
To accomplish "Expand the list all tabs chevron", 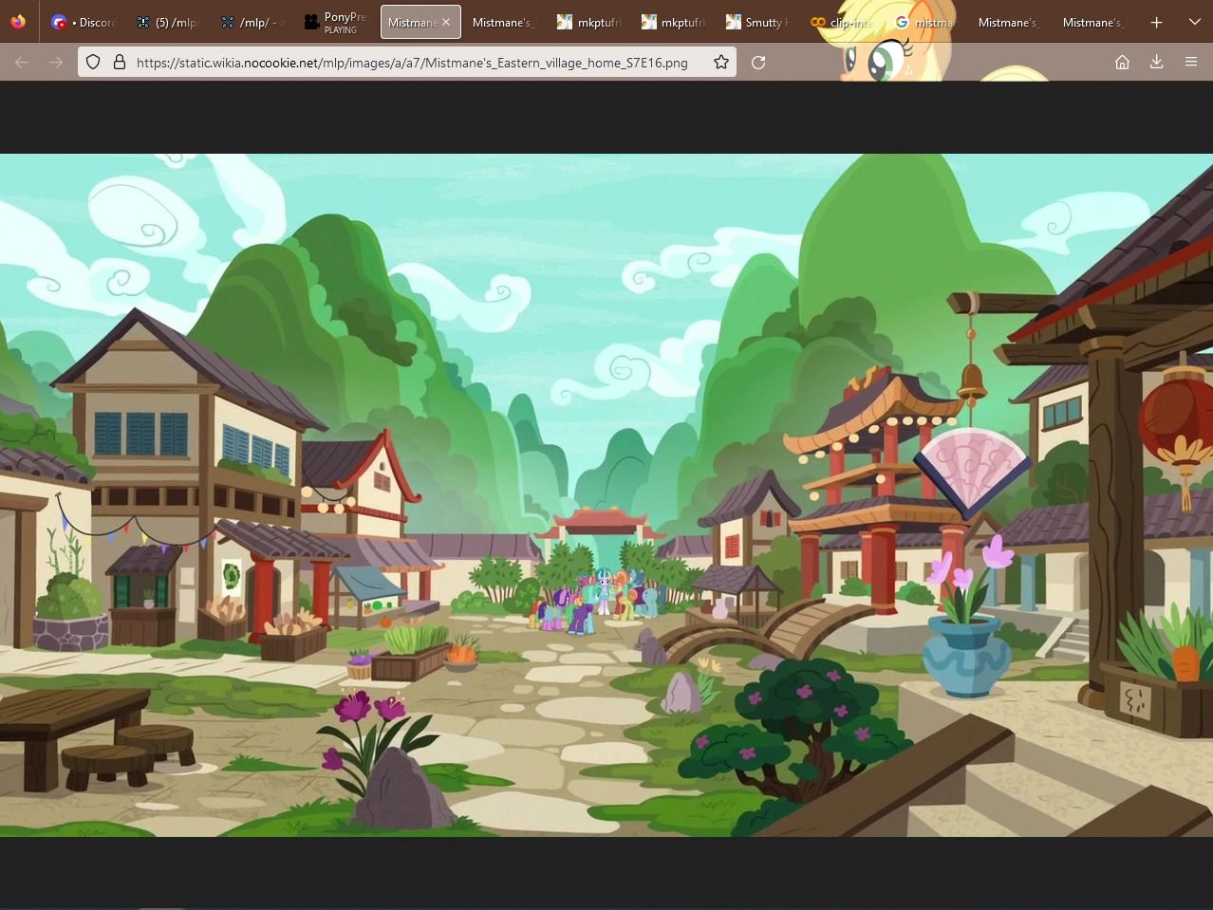I will 1195,22.
